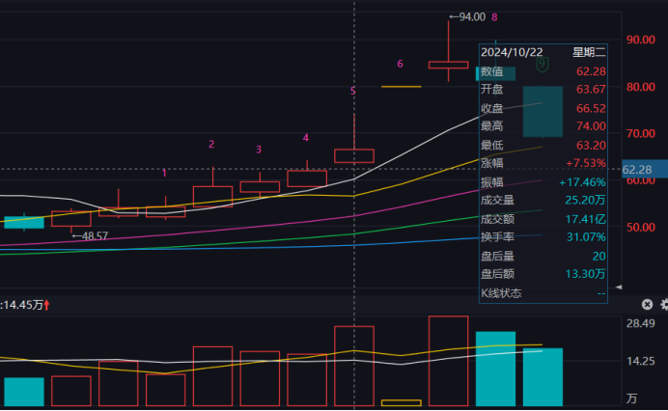668x411 pixels.
Task: Click the candle marked number 3
Action: [260, 186]
